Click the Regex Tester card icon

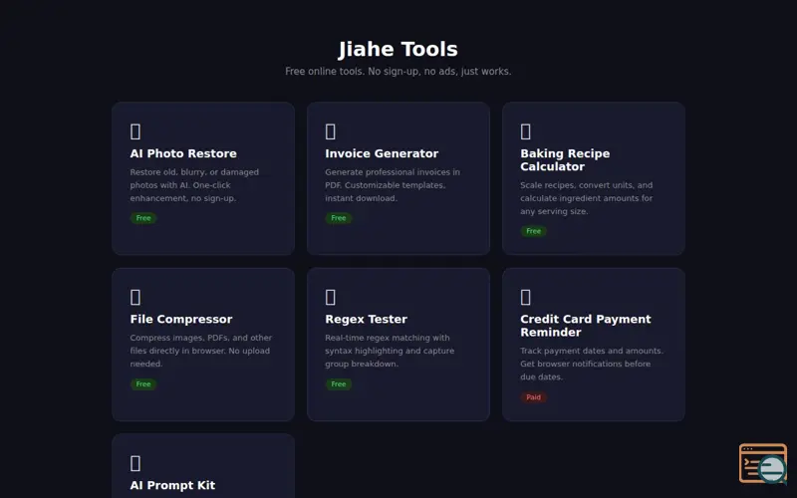[x=331, y=297]
